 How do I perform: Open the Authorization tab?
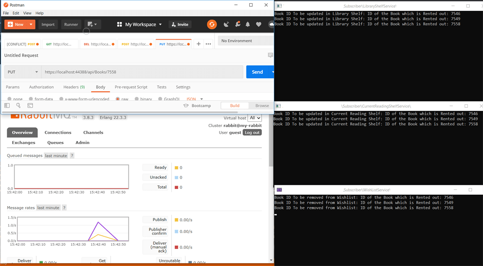tap(41, 87)
